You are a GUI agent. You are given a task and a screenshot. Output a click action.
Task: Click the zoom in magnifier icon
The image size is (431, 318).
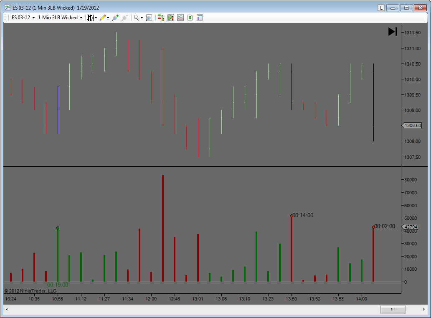point(115,18)
